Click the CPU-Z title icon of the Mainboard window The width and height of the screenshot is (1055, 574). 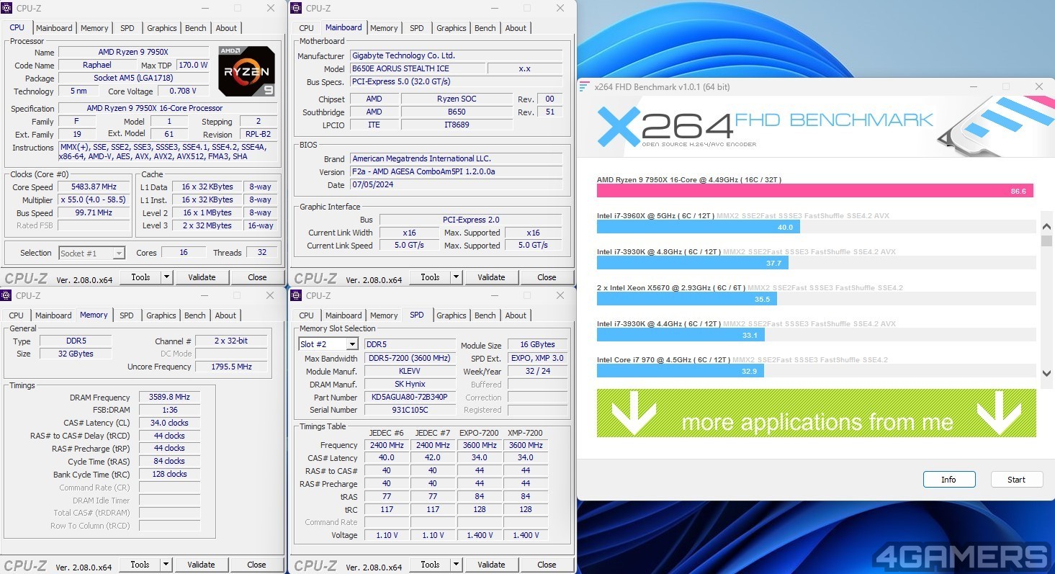(296, 8)
